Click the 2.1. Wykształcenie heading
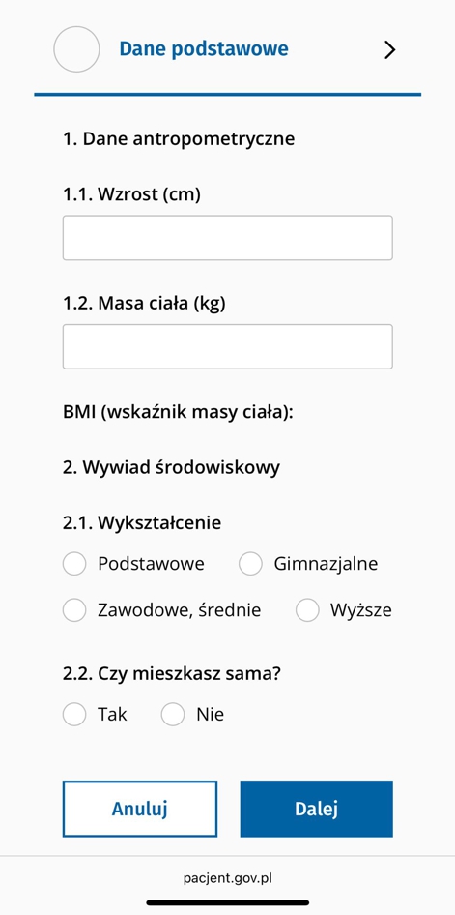This screenshot has height=915, width=455. click(x=142, y=523)
